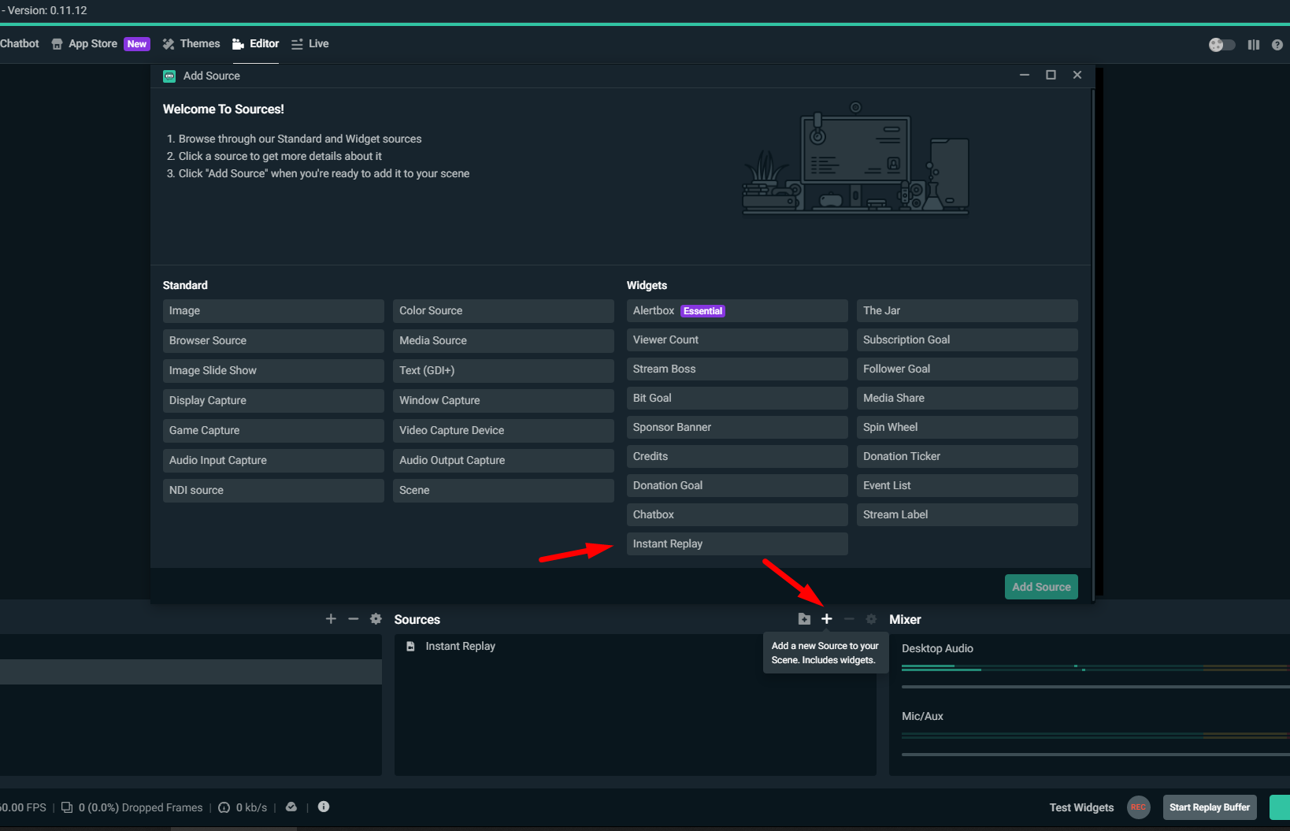Select the Instant Replay widget
This screenshot has height=831, width=1290.
coord(737,543)
